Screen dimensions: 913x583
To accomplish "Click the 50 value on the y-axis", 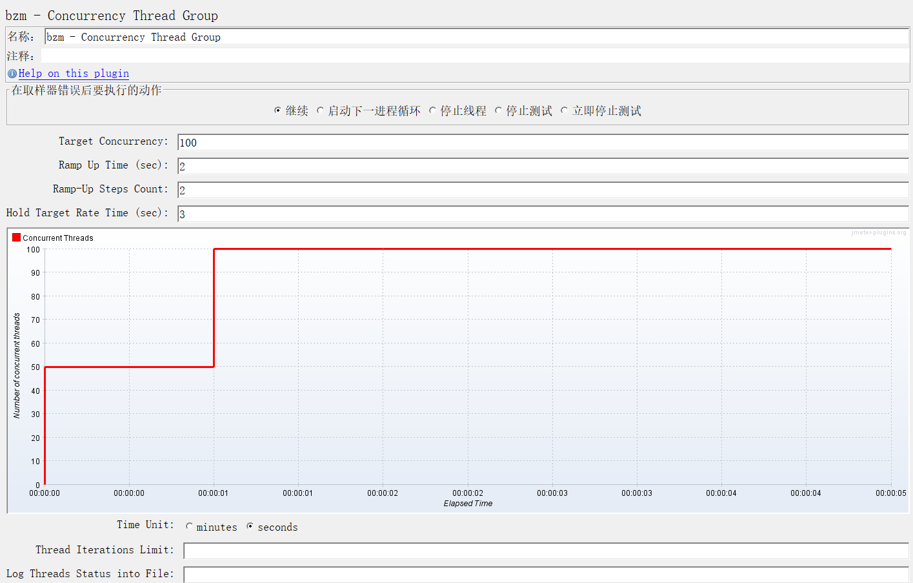I will coord(35,367).
